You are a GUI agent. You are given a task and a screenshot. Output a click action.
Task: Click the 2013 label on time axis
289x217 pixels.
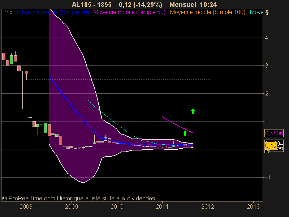click(x=253, y=207)
